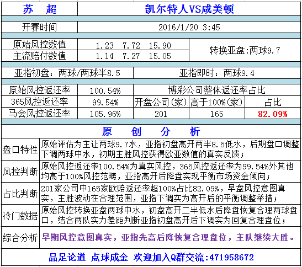Click the '综合分析' row label

[20, 238]
